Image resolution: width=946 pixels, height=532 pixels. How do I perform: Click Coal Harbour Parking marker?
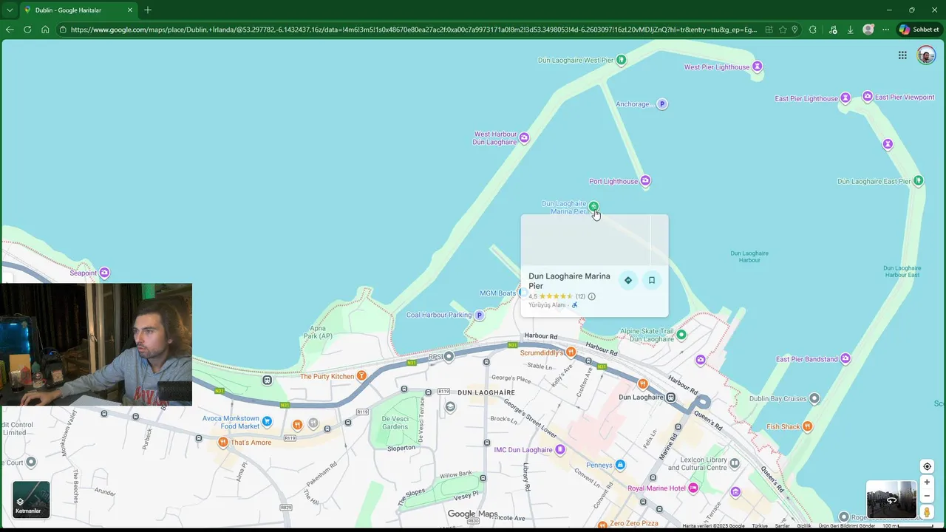click(x=479, y=316)
